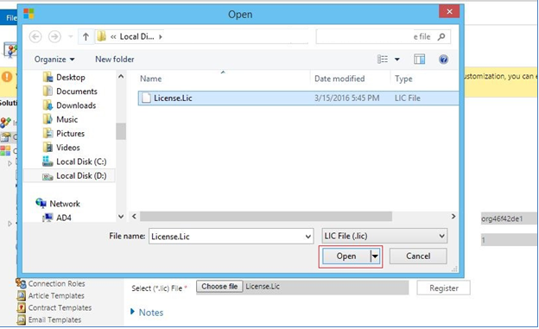Click Connection Roles icon in background

click(x=22, y=283)
